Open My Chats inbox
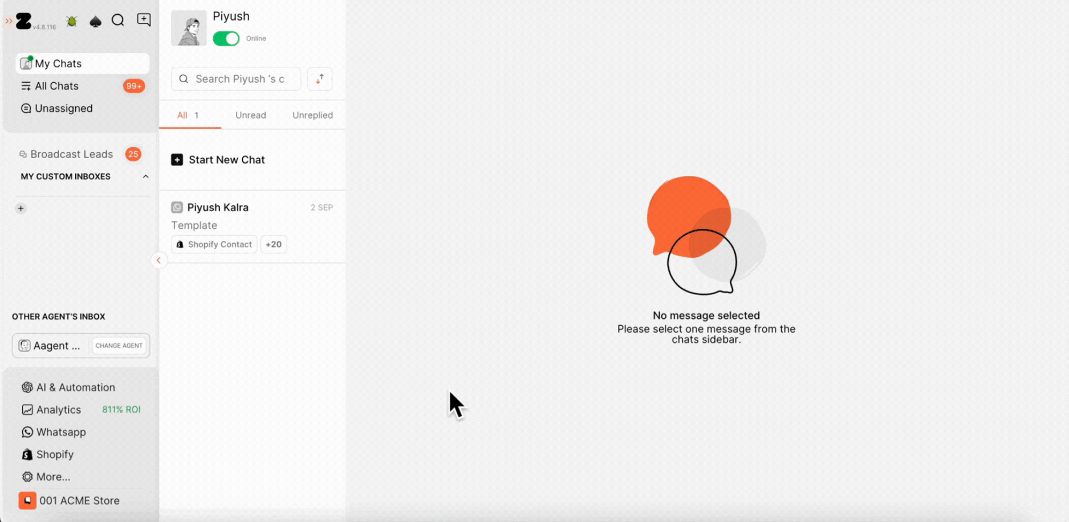 [82, 63]
